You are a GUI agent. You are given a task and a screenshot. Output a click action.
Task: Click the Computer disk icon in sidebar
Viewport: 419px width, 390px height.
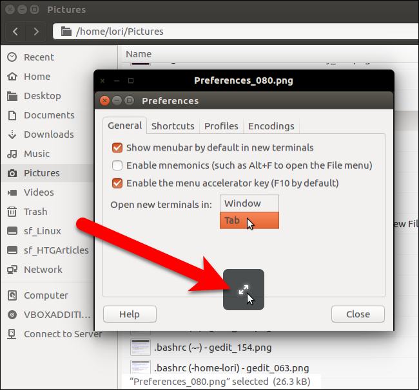12,295
